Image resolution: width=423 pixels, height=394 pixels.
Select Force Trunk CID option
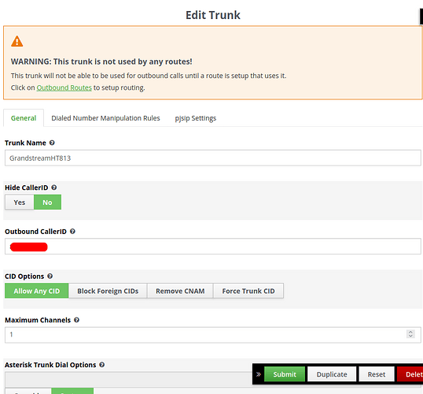[x=248, y=291]
